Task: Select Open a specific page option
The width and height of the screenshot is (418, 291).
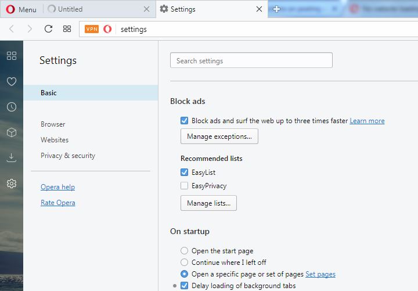Action: (x=184, y=274)
